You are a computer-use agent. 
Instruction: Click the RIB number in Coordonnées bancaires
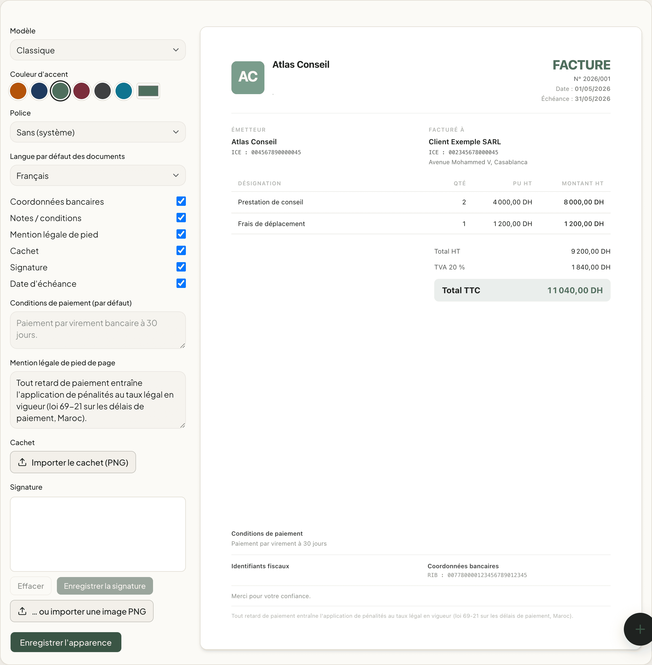(487, 575)
